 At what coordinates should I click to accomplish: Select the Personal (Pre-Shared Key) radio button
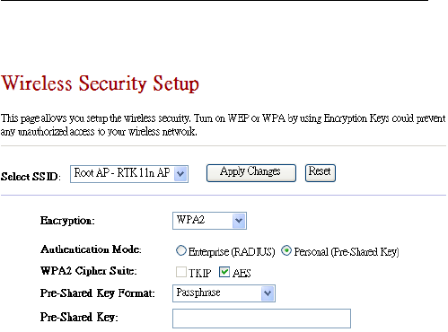coord(286,250)
